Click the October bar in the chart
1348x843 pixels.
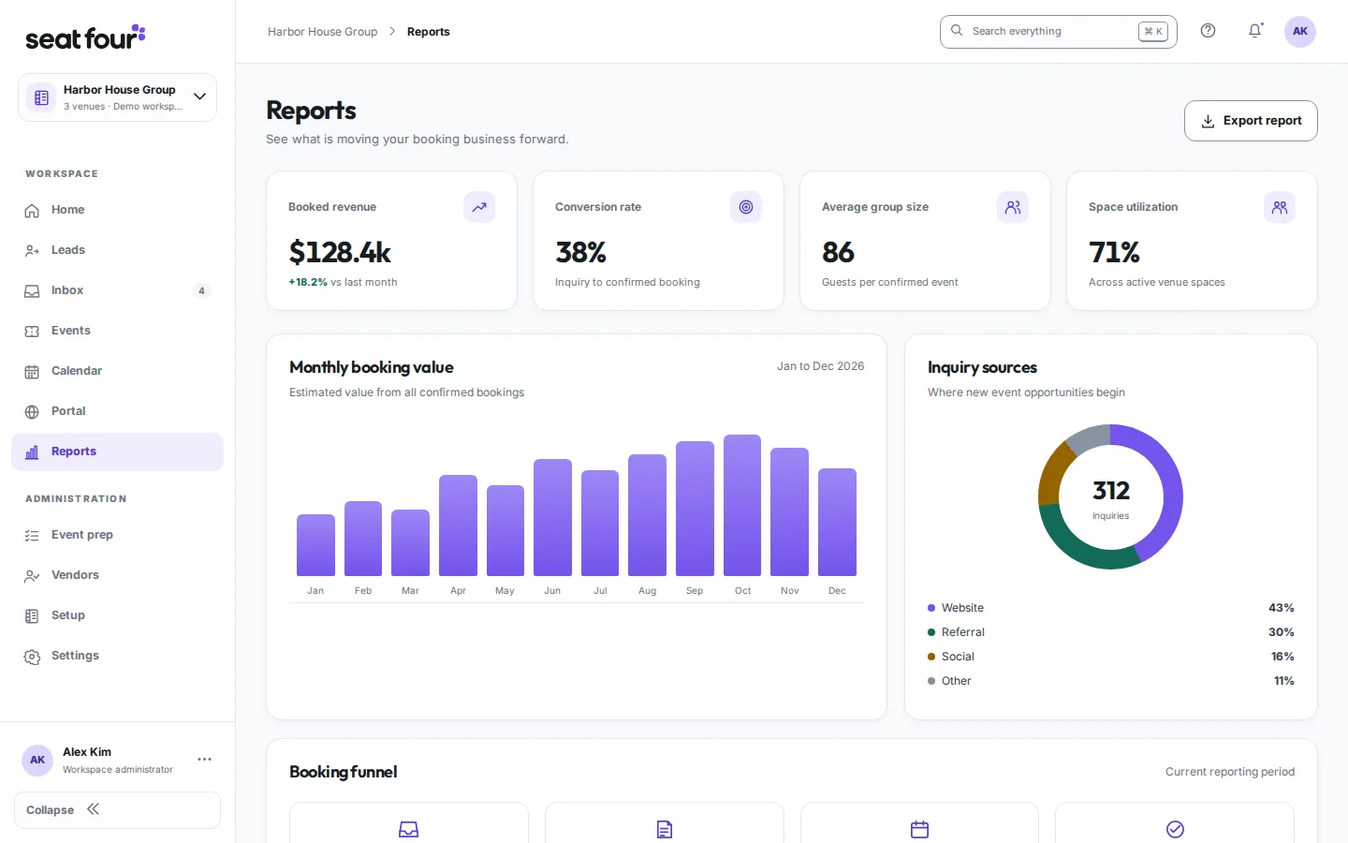tap(742, 505)
